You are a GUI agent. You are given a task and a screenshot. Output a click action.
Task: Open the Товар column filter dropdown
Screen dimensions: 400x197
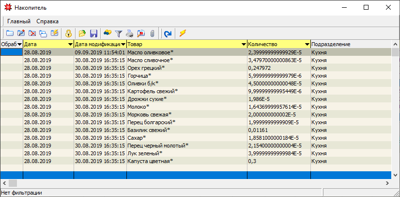coord(243,45)
